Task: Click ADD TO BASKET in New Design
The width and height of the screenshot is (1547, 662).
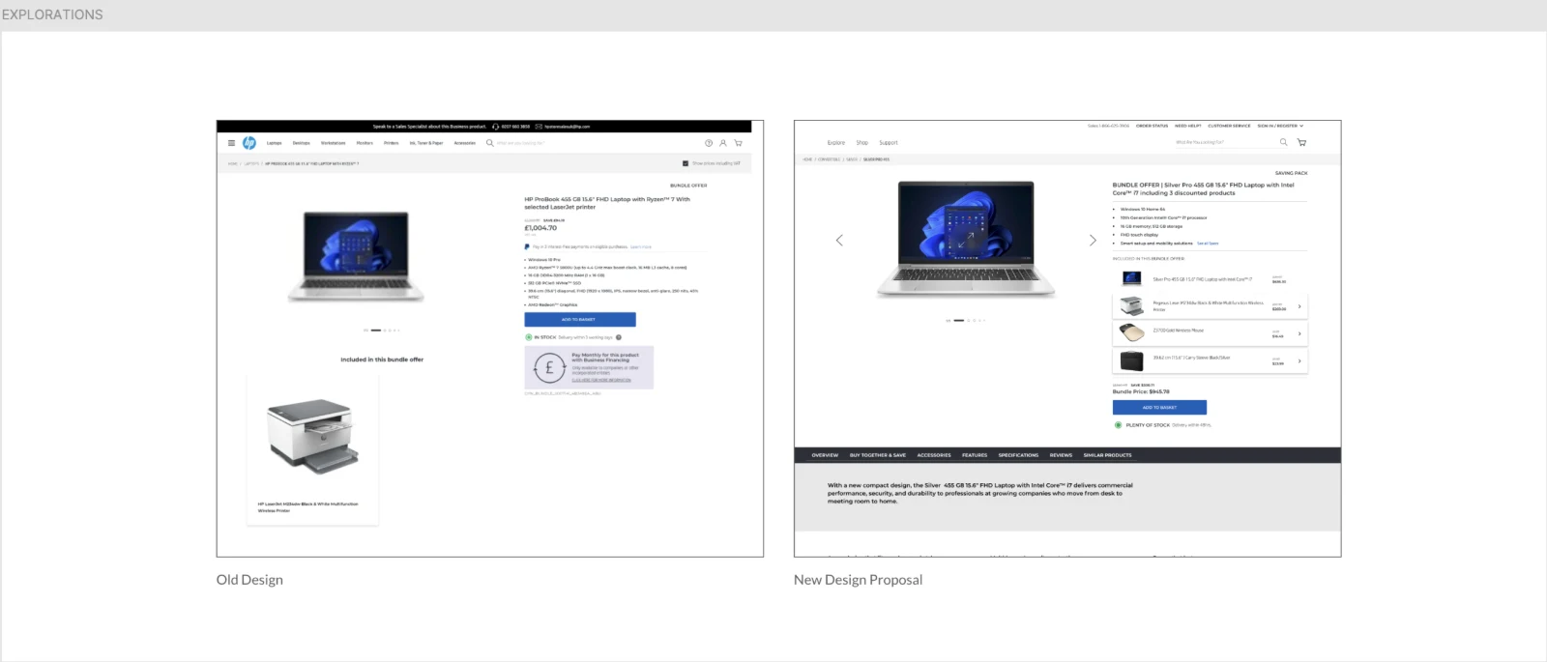Action: tap(1159, 408)
